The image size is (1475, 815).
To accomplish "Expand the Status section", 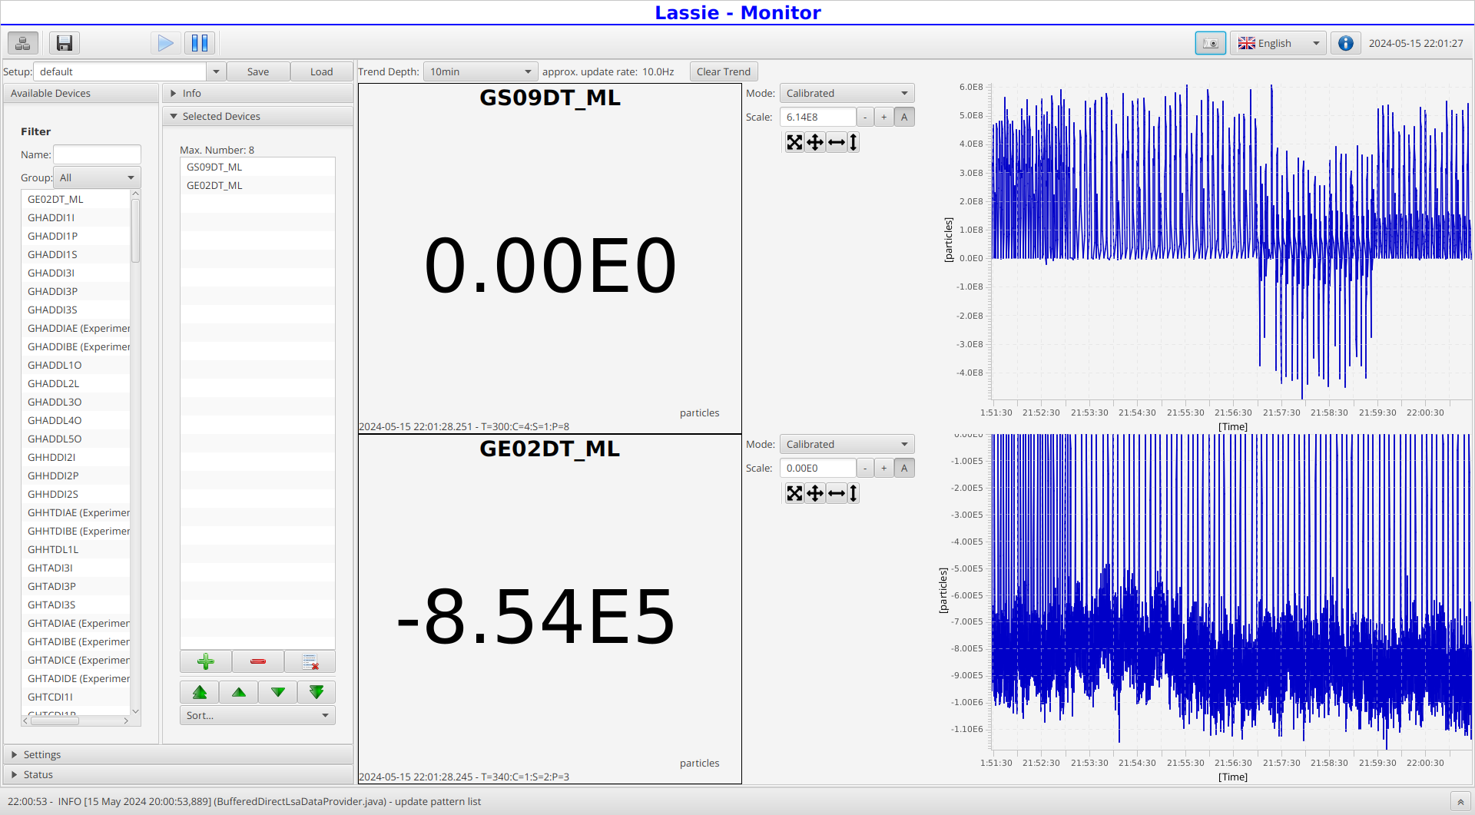I will 178,774.
